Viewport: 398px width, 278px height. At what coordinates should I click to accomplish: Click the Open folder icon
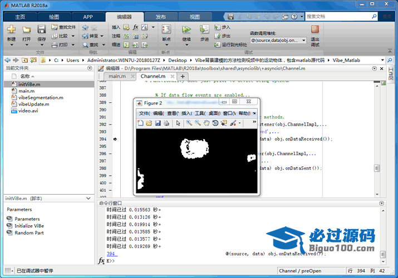(x=26, y=29)
